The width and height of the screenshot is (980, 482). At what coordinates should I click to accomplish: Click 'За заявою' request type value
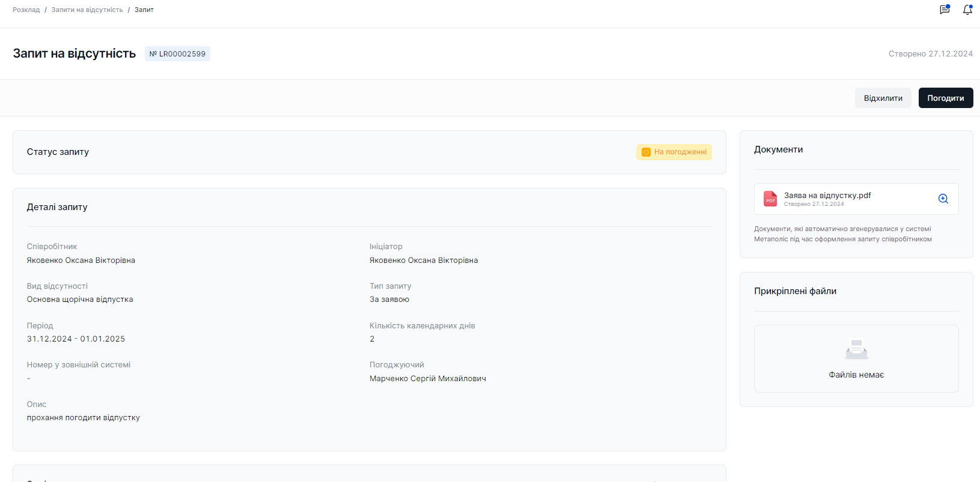[x=389, y=299]
